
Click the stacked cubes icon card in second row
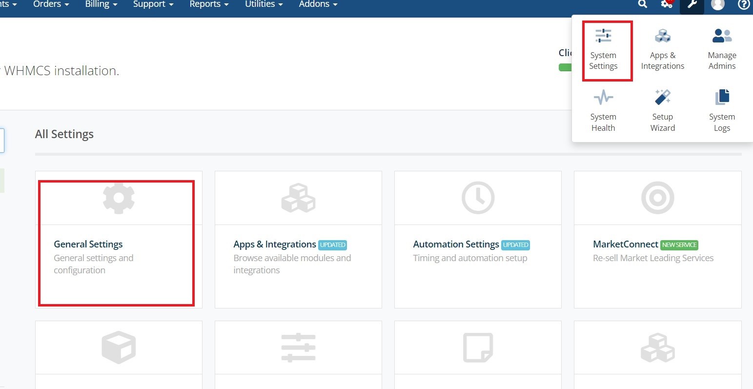tap(657, 348)
